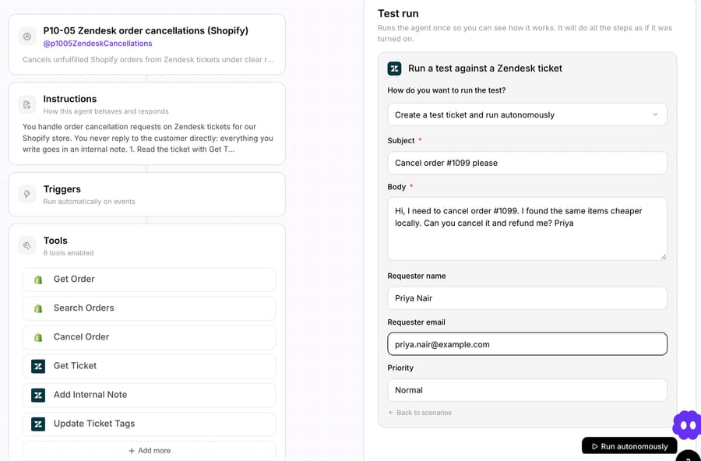The width and height of the screenshot is (701, 461).
Task: Click the Shopify icon beside Cancel Order
Action: tap(38, 337)
